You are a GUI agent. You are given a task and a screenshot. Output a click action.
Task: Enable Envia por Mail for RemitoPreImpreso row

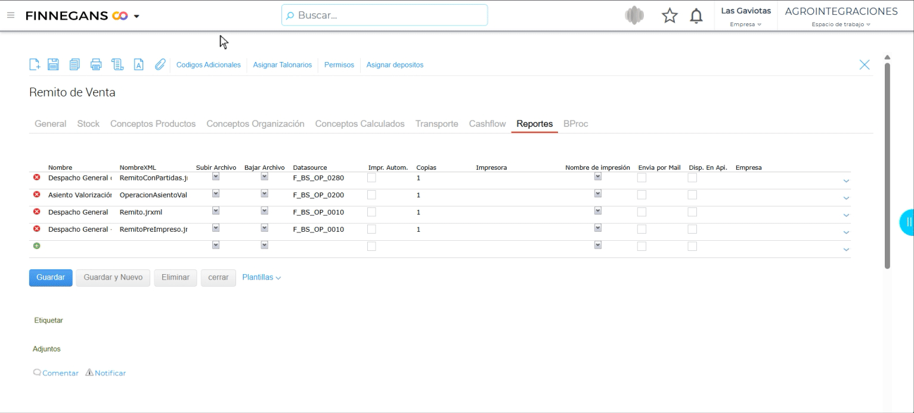point(642,229)
